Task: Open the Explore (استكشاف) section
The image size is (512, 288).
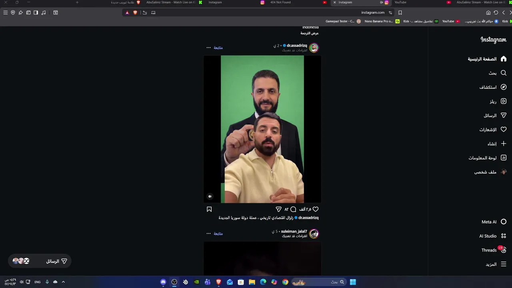Action: (x=493, y=87)
